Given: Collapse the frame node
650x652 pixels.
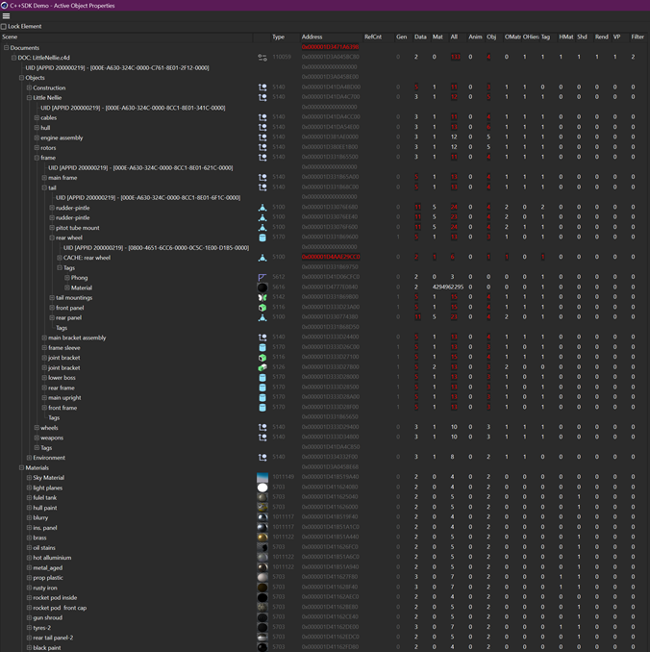Looking at the screenshot, I should coord(37,158).
